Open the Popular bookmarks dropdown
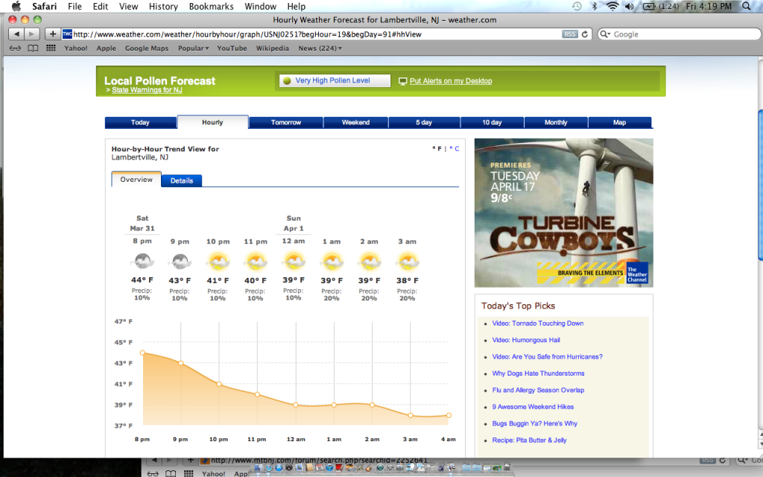The height and width of the screenshot is (477, 763). click(x=193, y=48)
